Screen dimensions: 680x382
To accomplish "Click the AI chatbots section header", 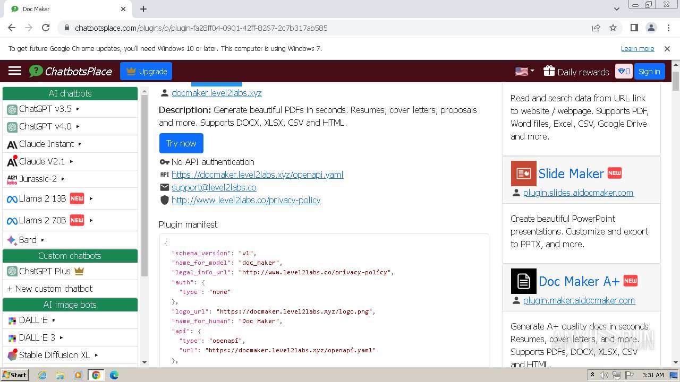I will 70,93.
